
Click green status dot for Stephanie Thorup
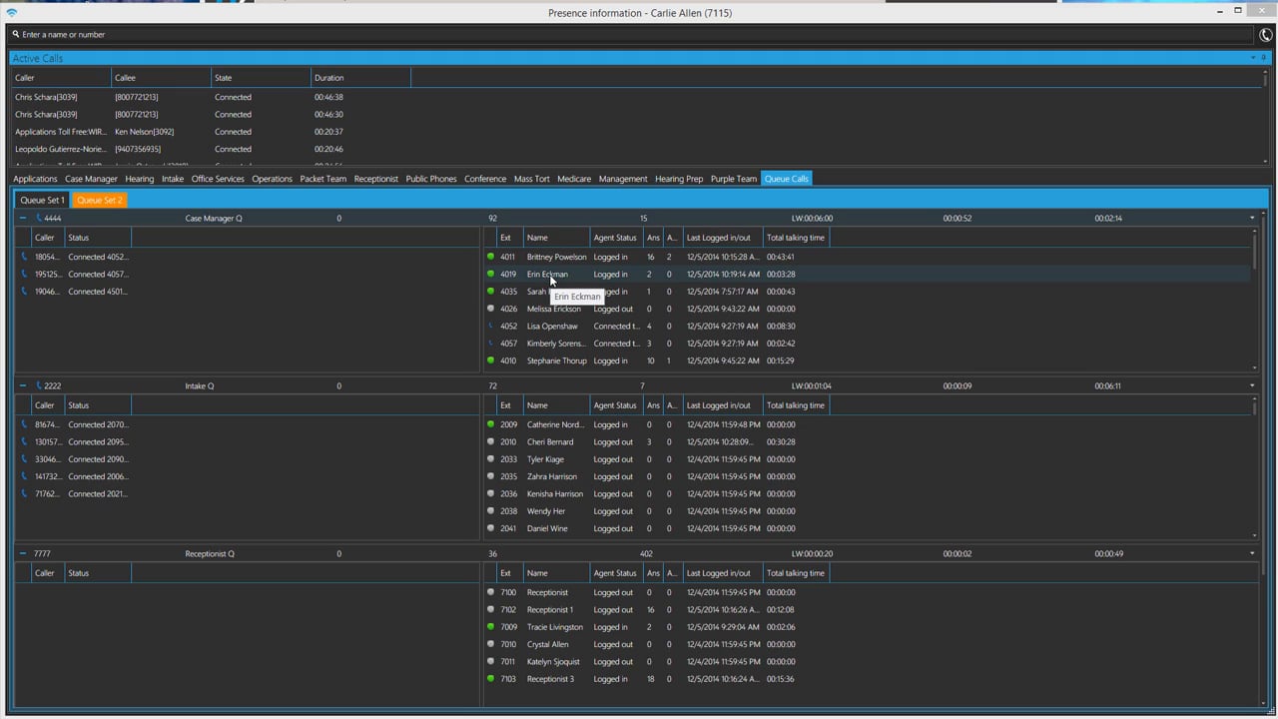click(490, 360)
